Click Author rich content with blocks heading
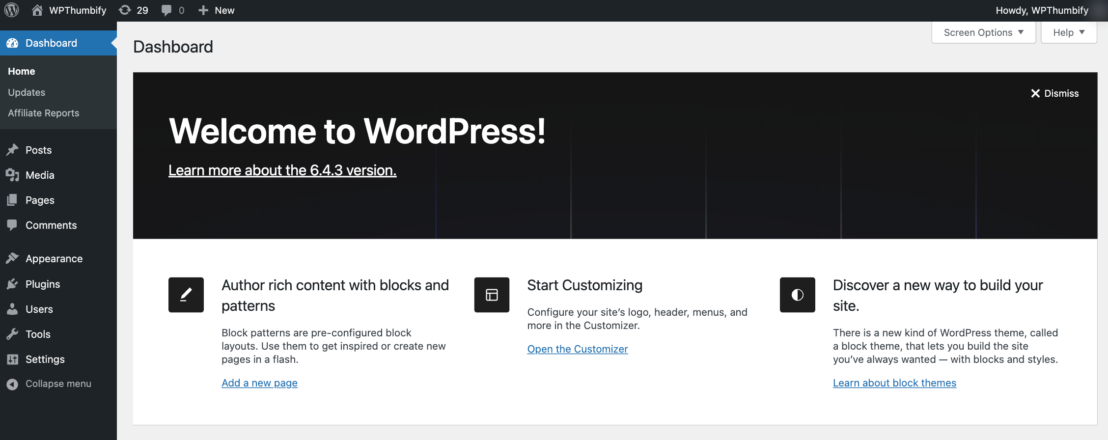The height and width of the screenshot is (440, 1108). 335,295
